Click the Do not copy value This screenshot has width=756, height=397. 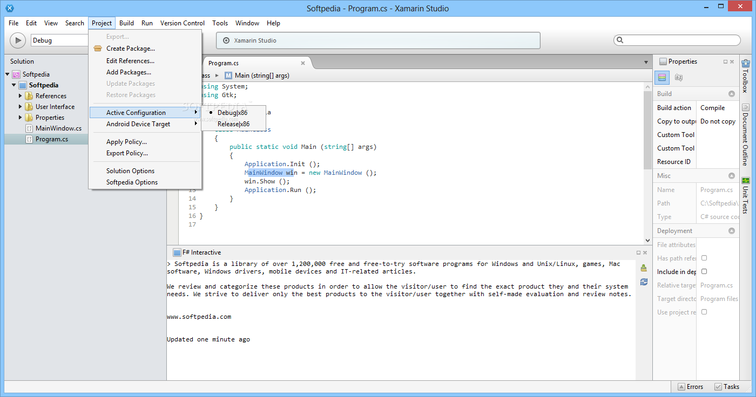[x=718, y=121]
